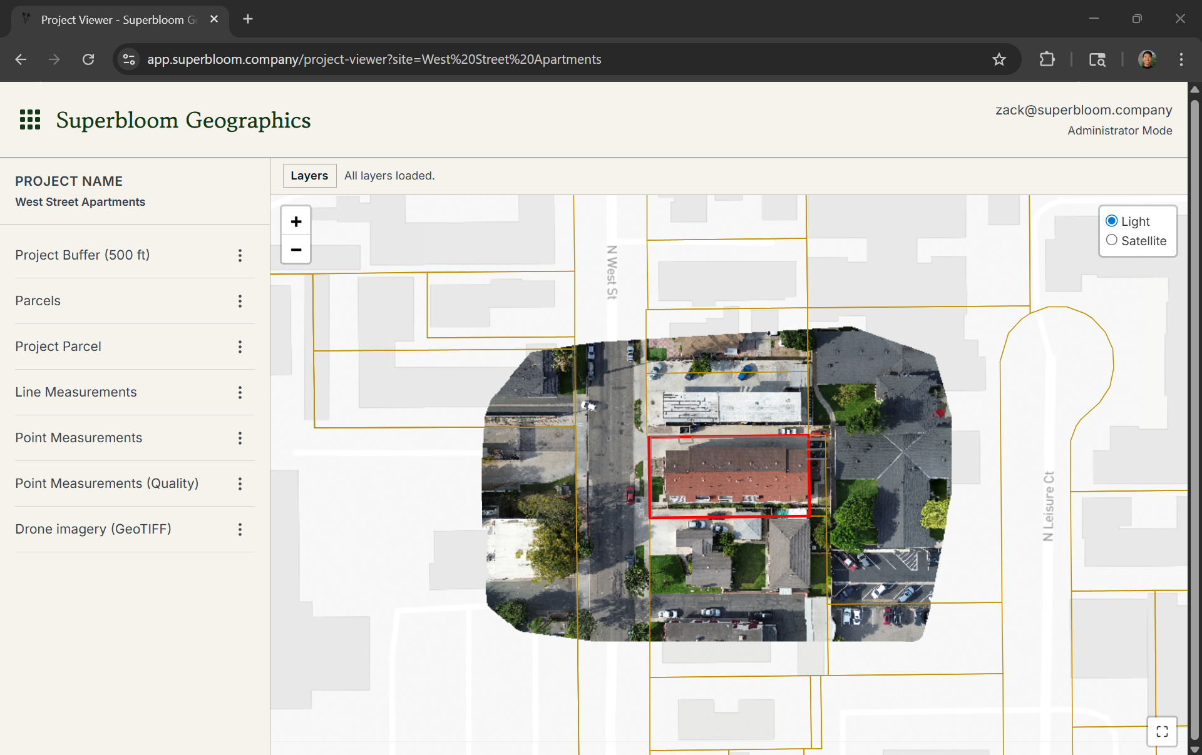Open browser extensions puzzle icon
Viewport: 1202px width, 755px height.
pos(1047,59)
